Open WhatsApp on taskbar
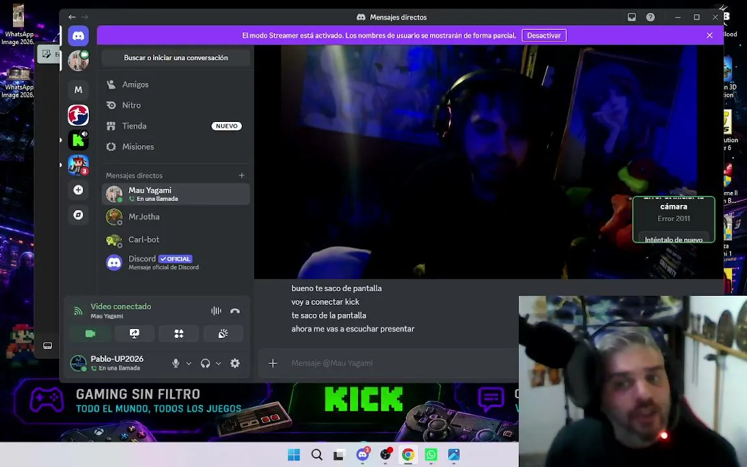The image size is (747, 467). pyautogui.click(x=431, y=455)
